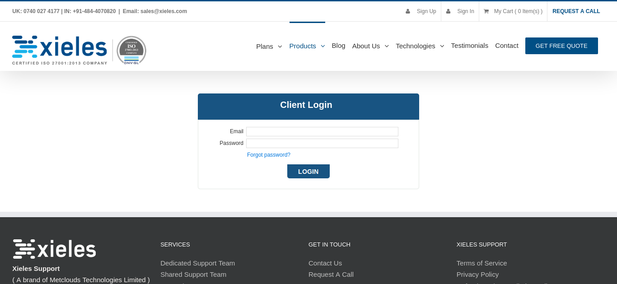The width and height of the screenshot is (617, 284).
Task: Click the Forgot password link
Action: 269,155
